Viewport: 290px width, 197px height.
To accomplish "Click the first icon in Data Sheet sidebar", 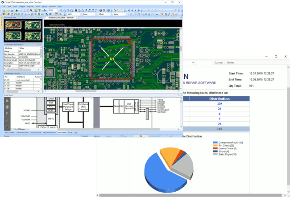I will click(x=7, y=100).
